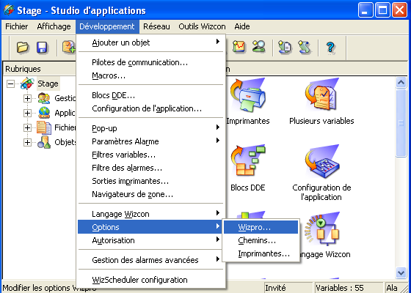The image size is (411, 293).
Task: Click the scrollbar down arrow
Action: [x=401, y=272]
